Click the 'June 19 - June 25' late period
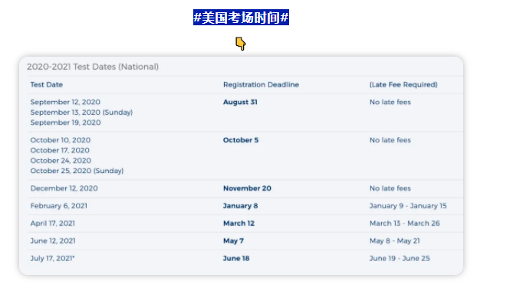Screen dimensions: 510x294 (400, 258)
